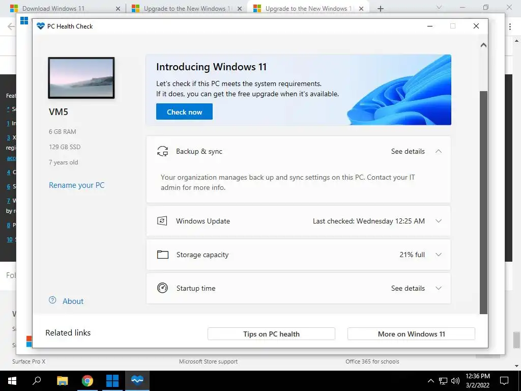This screenshot has width=521, height=391.
Task: Open the Chrome tab search dropdown arrow
Action: pyautogui.click(x=439, y=7)
